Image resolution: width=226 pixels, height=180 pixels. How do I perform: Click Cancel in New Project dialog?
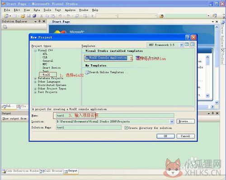point(186,136)
